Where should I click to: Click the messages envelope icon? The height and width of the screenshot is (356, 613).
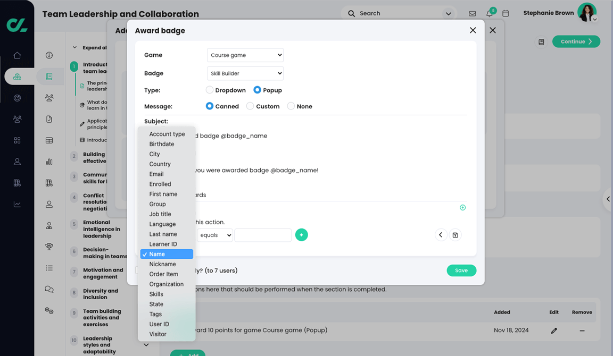point(473,13)
